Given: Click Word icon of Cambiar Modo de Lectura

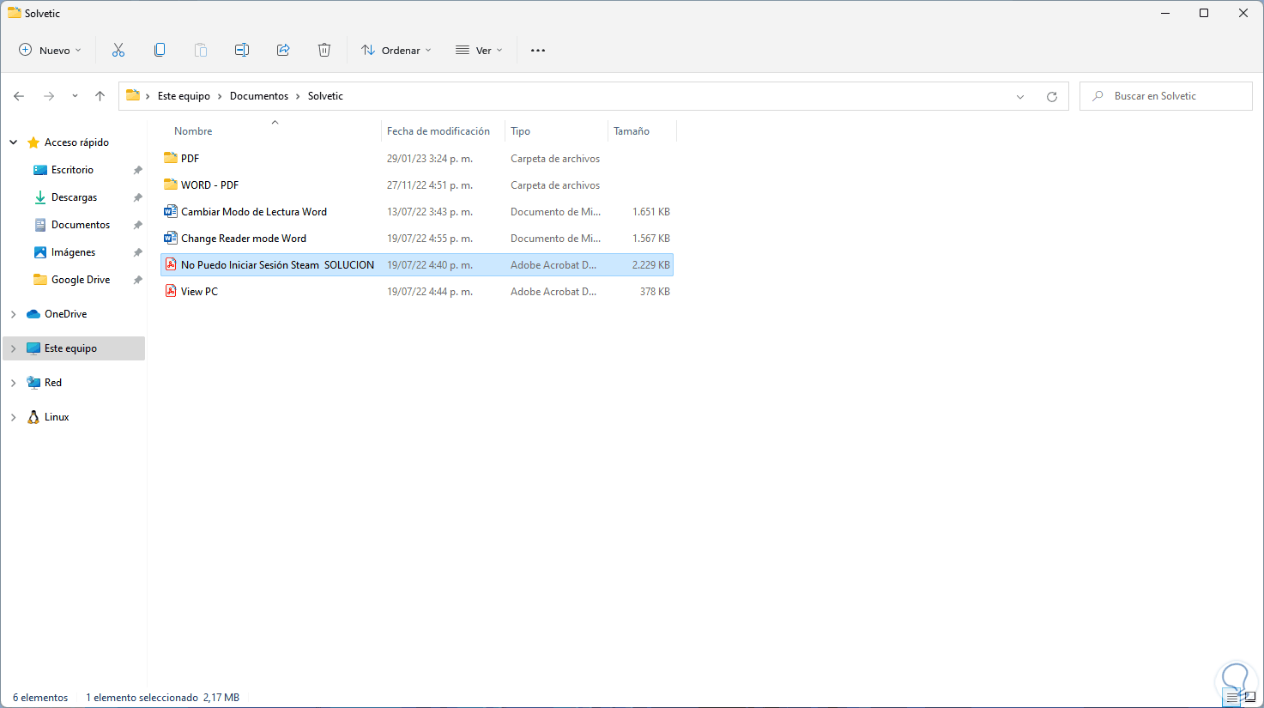Looking at the screenshot, I should pyautogui.click(x=171, y=211).
